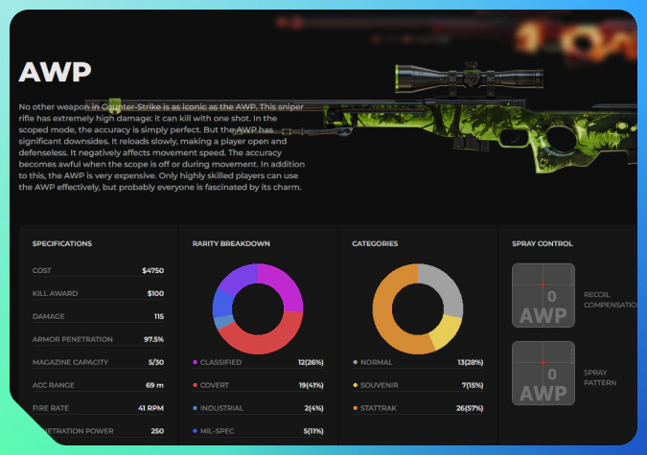The width and height of the screenshot is (647, 455).
Task: Click the SPRAY PATTERN label
Action: 600,377
